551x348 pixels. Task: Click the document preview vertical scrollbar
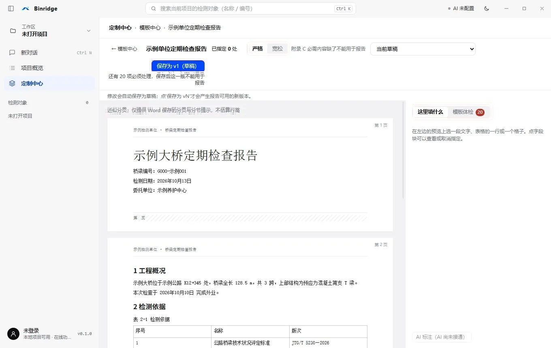tap(403, 150)
